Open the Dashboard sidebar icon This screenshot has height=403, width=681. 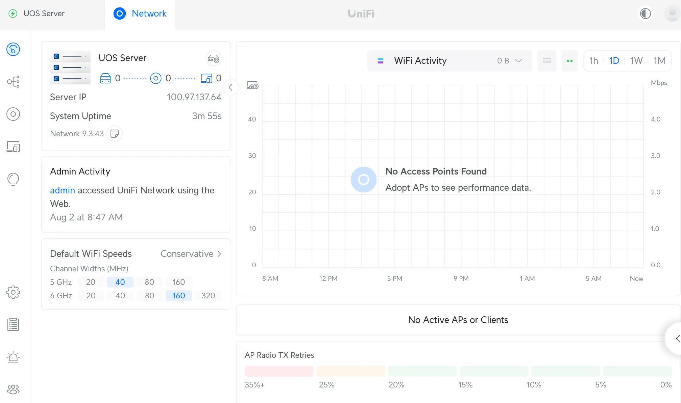13,50
